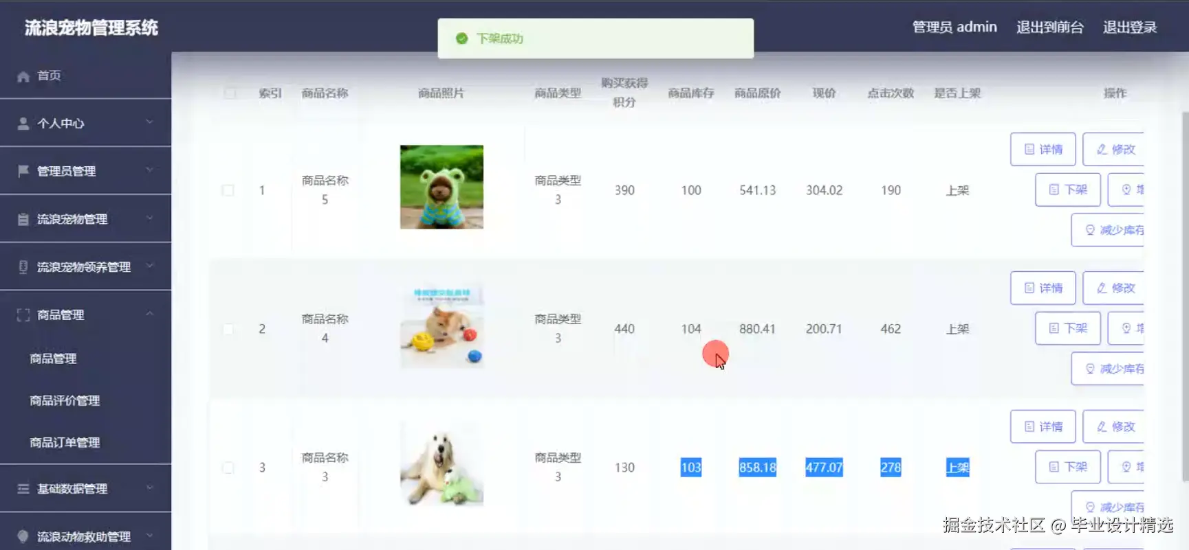Click the pencil icon in row 2 修改 button

point(1102,288)
